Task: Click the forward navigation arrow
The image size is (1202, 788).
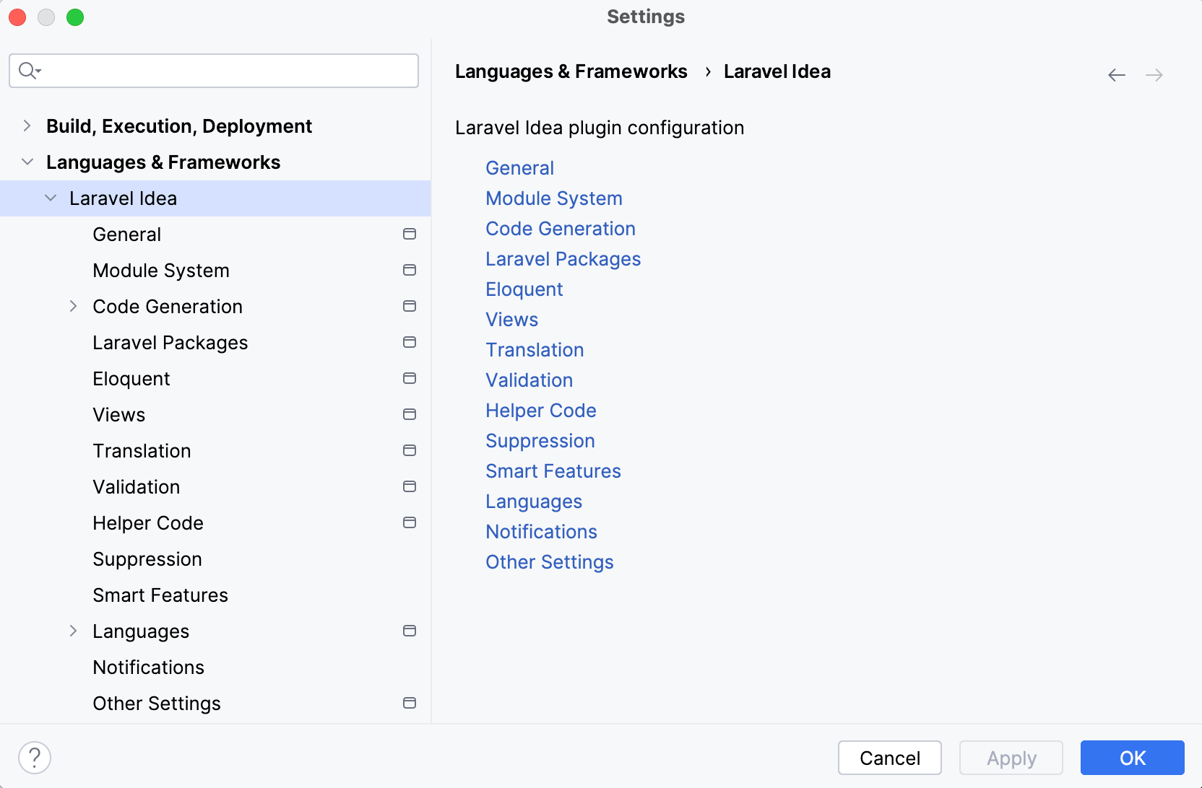Action: 1154,74
